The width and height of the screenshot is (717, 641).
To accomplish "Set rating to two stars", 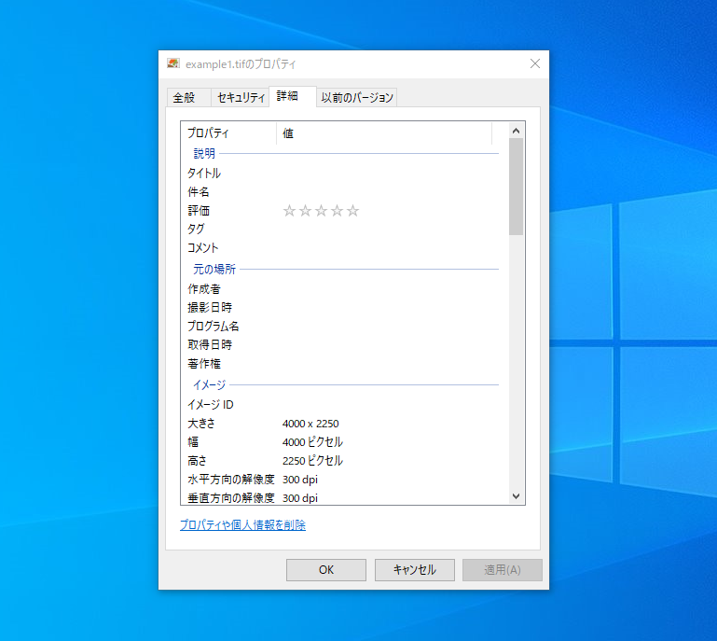I will (306, 211).
